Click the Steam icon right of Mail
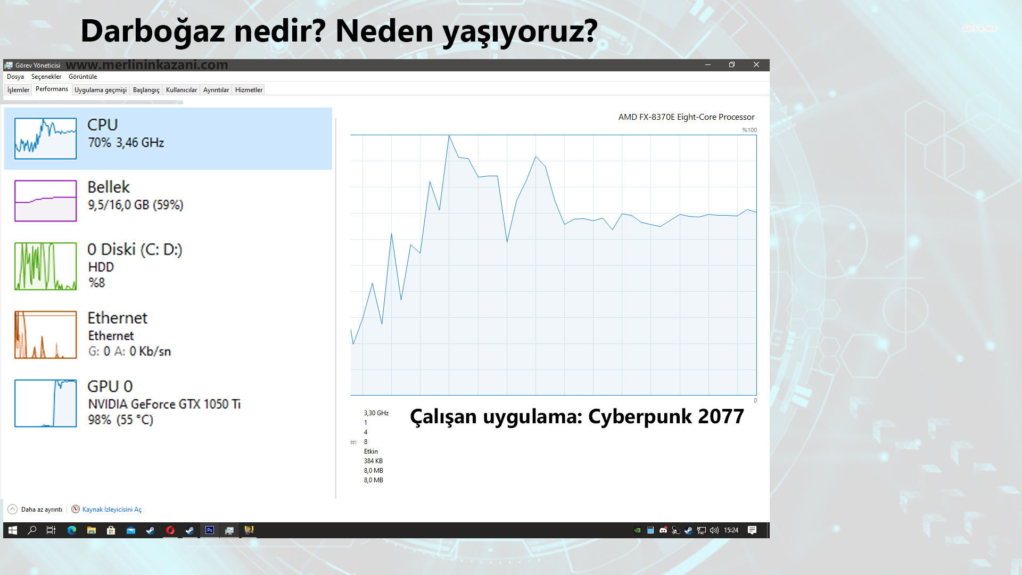Screen dimensions: 1022x575 151,530
